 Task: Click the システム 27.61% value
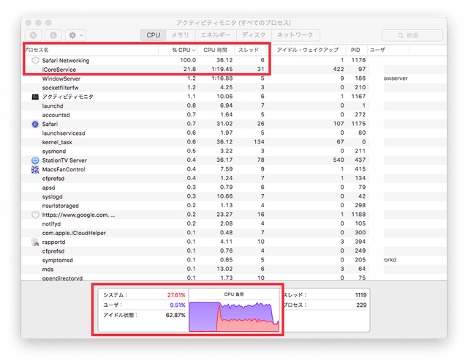176,295
